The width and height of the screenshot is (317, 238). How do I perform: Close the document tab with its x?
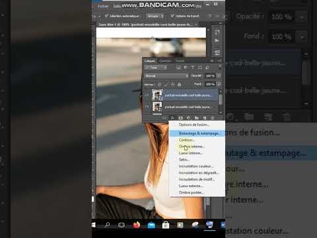(196, 24)
